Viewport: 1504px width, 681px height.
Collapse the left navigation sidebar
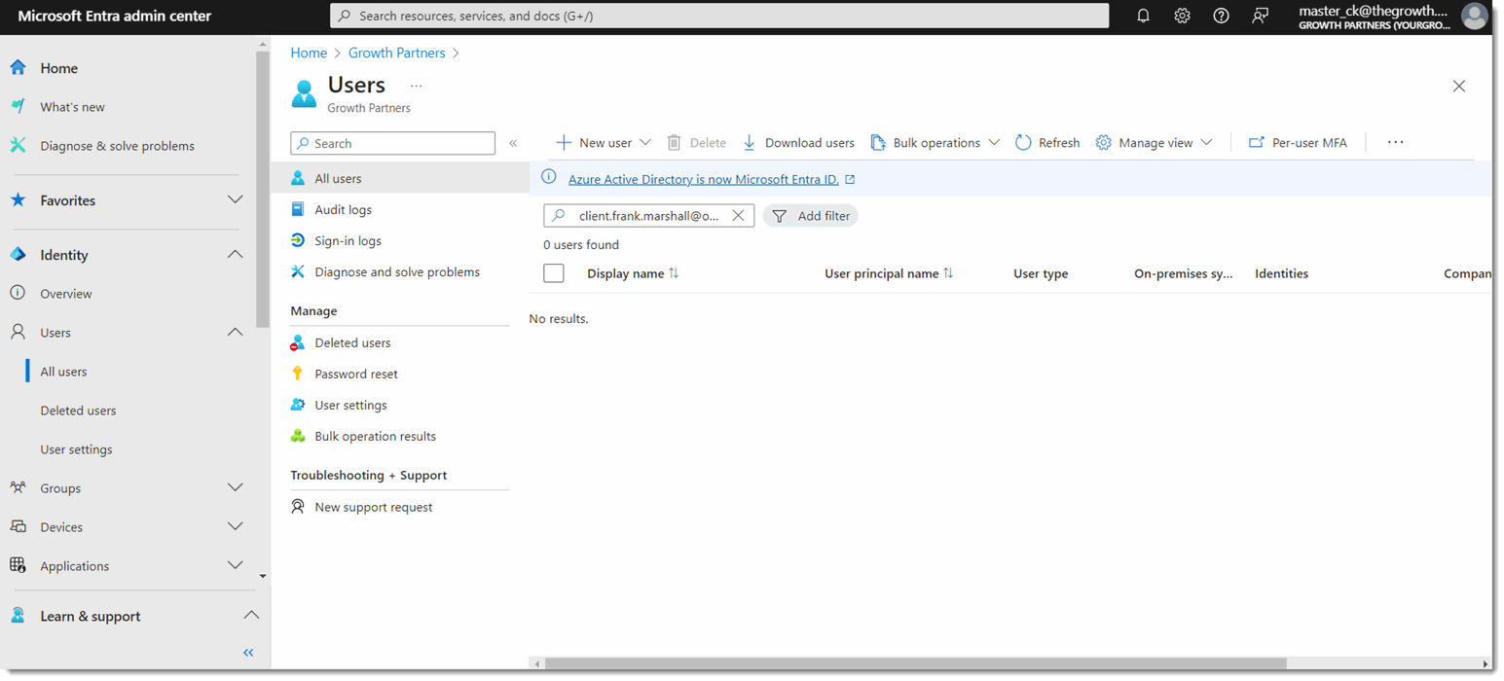tap(248, 653)
